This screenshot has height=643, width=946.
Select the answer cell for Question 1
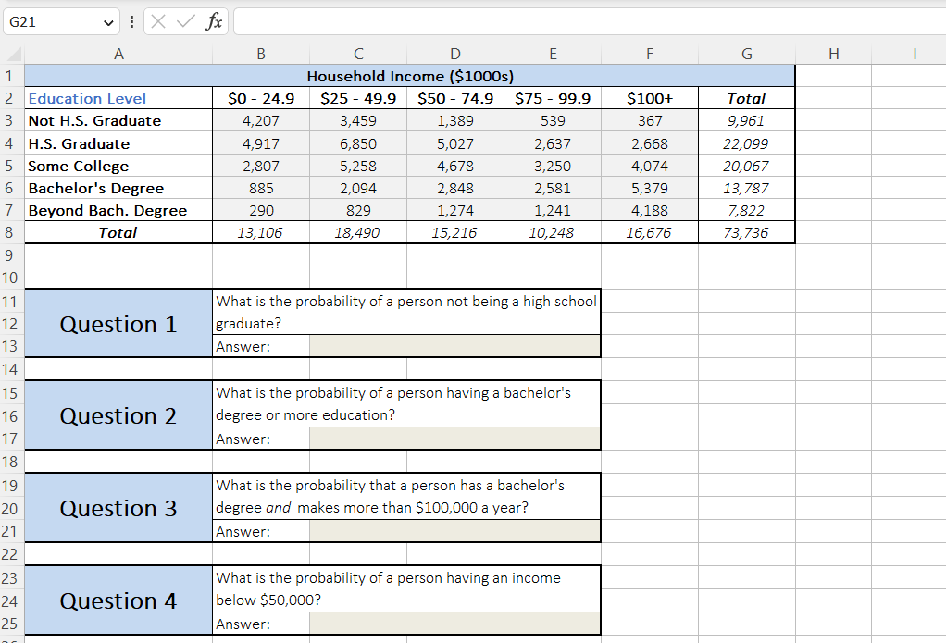pos(454,348)
